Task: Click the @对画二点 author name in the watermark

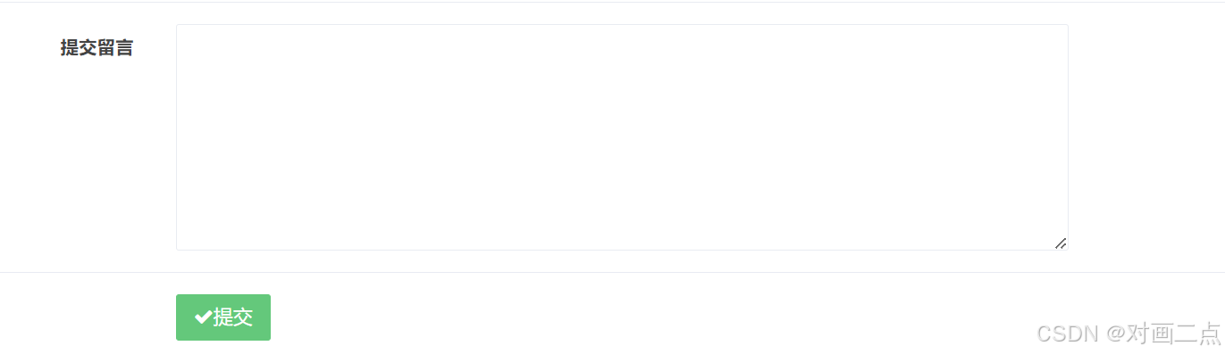Action: click(x=1162, y=333)
